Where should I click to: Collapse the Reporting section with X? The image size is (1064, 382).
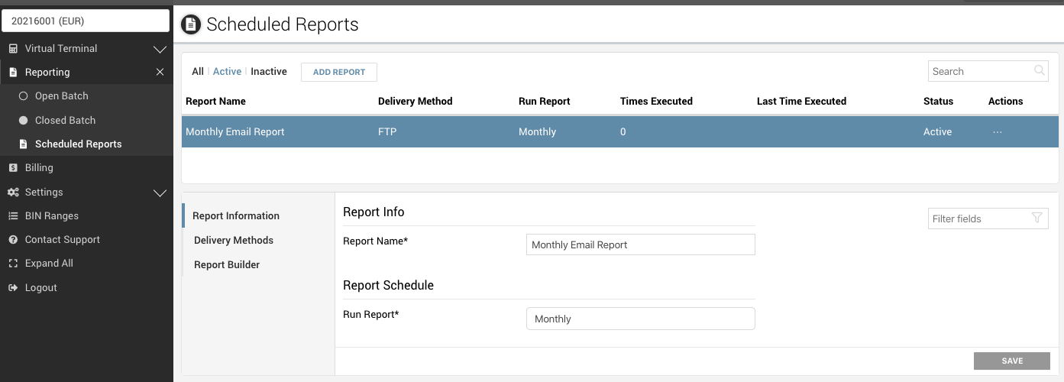(160, 72)
